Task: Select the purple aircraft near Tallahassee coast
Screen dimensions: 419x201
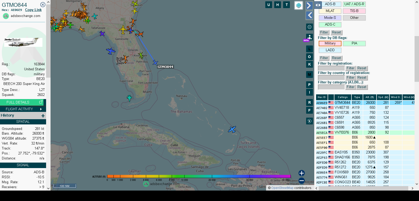Action: [x=102, y=33]
